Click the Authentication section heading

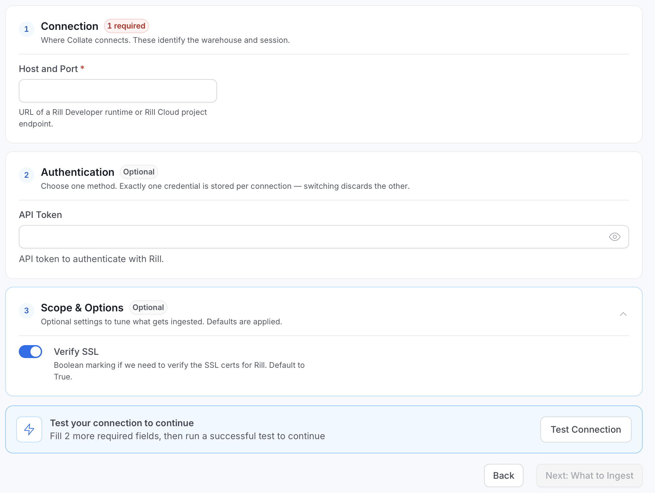[x=78, y=172]
